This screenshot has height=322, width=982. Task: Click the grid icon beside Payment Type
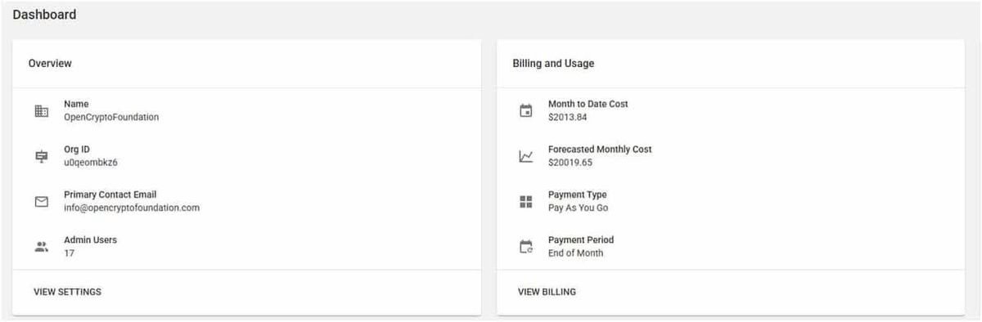tap(526, 201)
